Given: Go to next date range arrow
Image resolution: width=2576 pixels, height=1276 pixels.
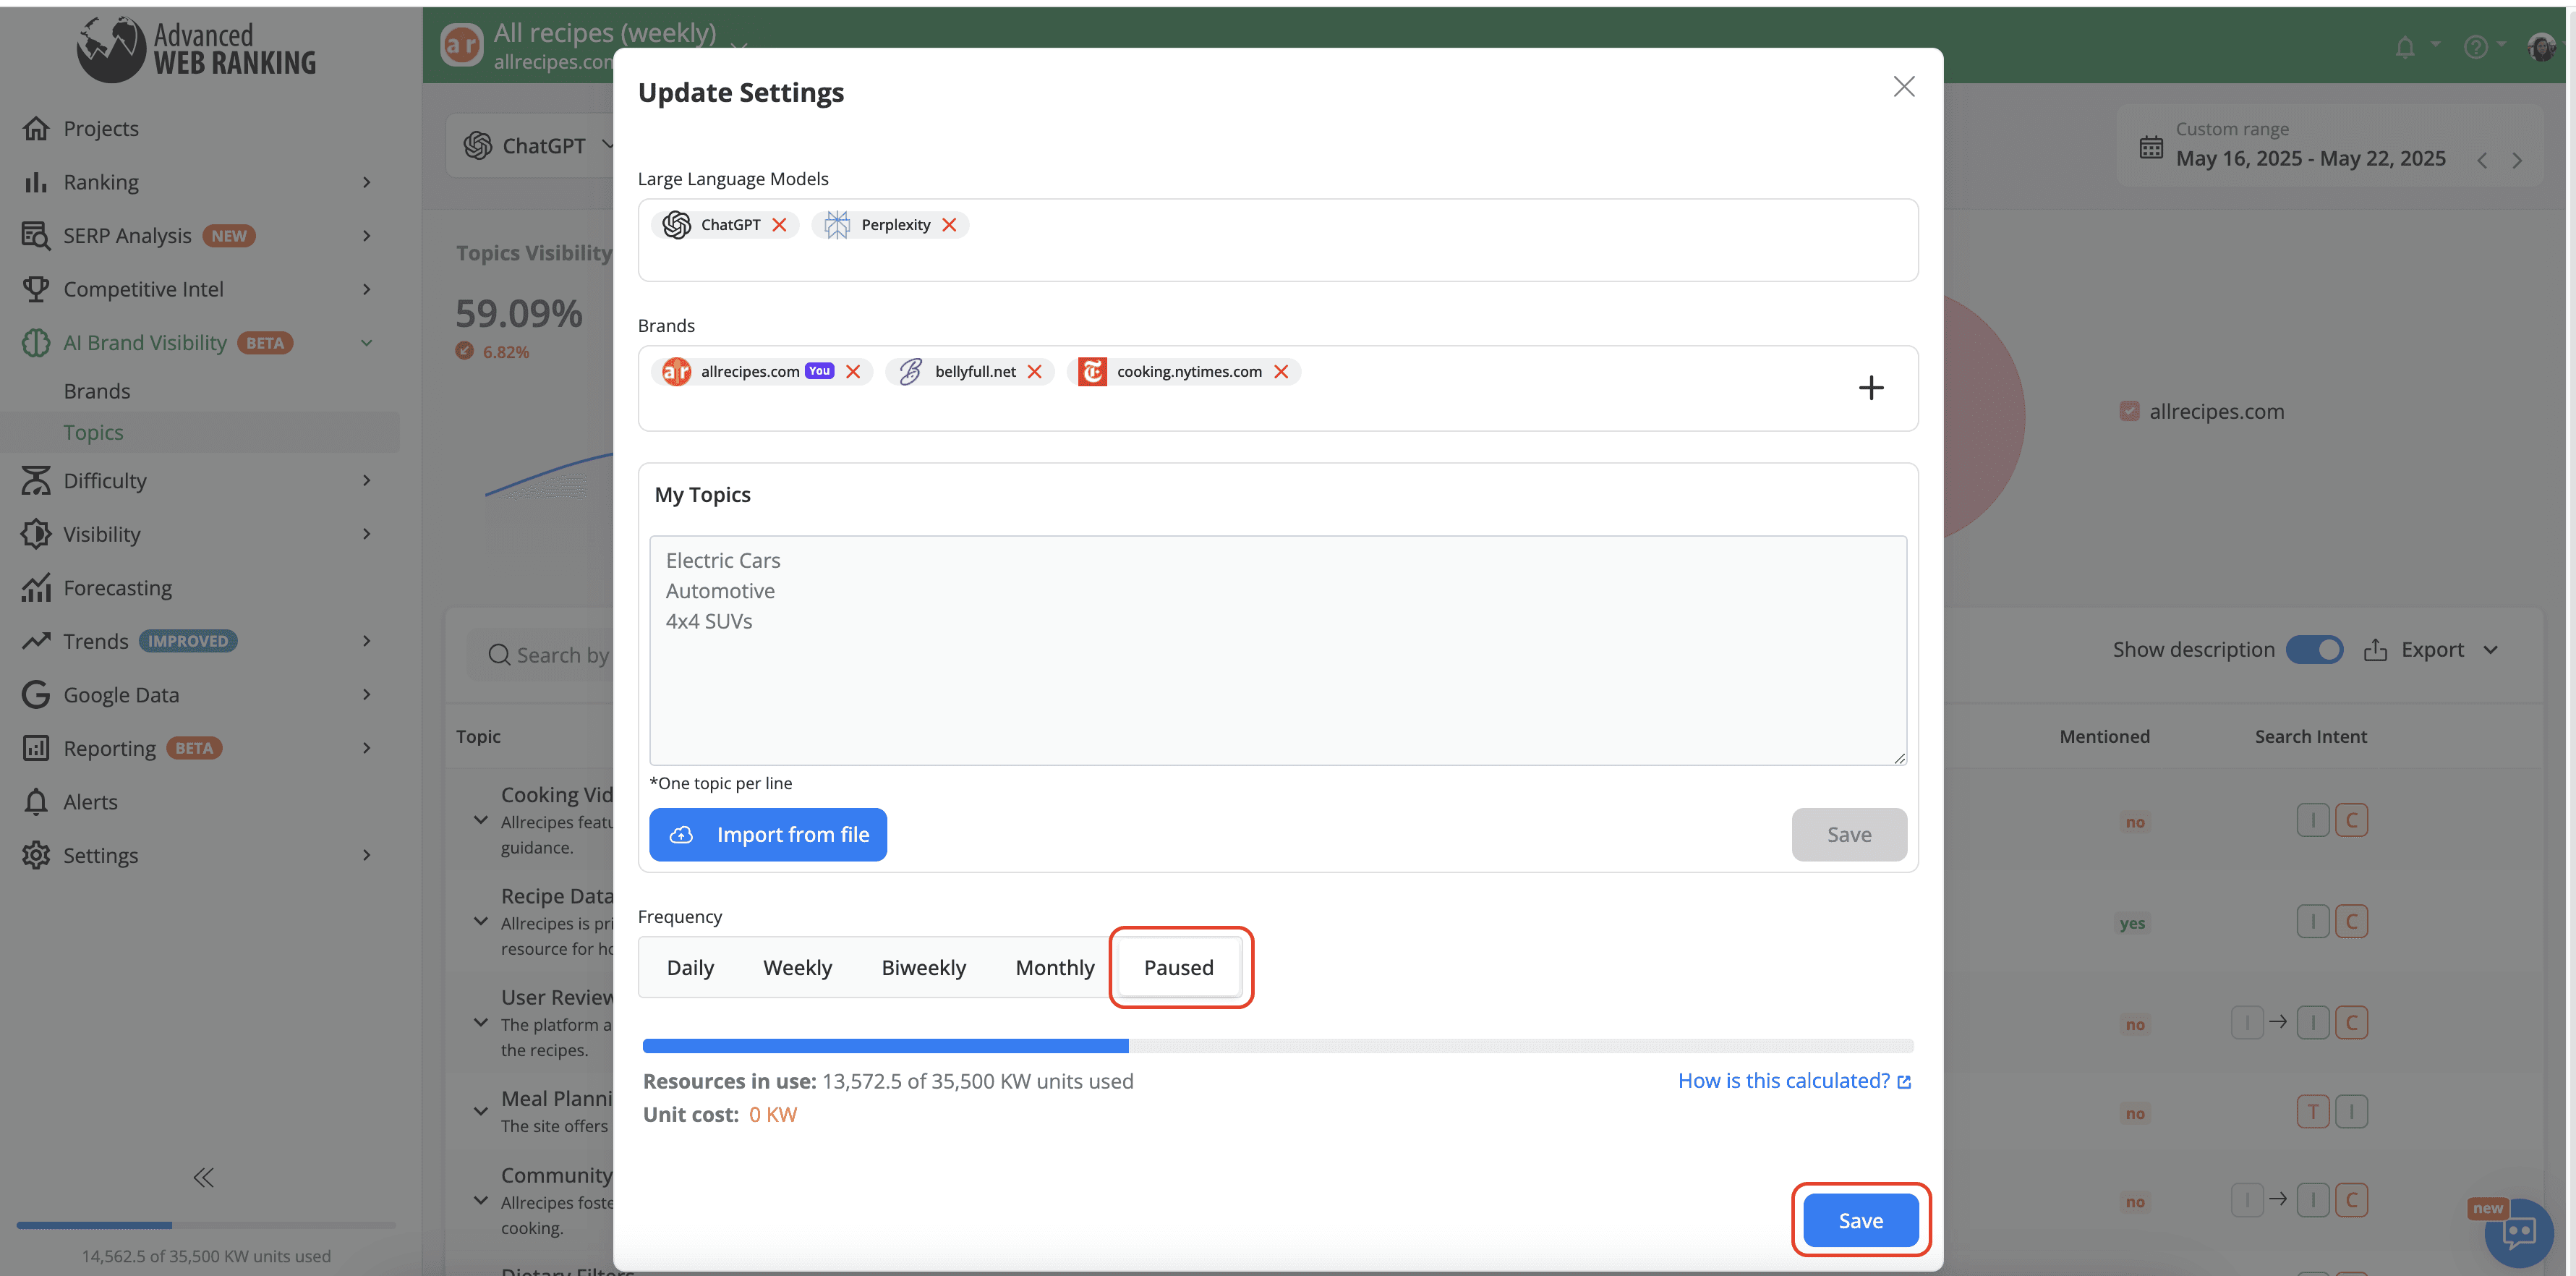Looking at the screenshot, I should pos(2517,161).
